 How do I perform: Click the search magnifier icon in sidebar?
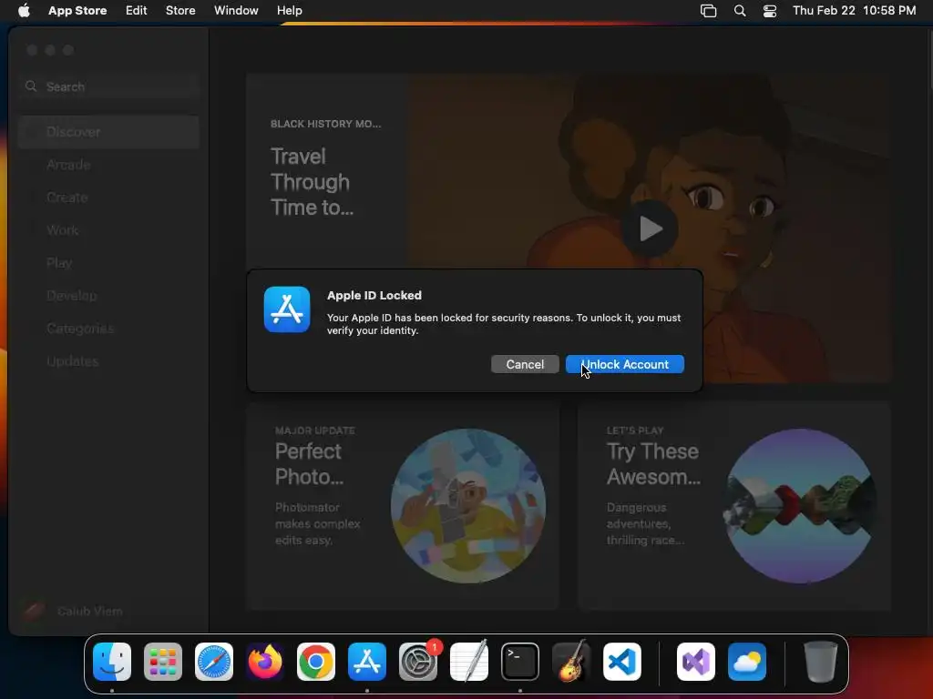click(x=31, y=86)
